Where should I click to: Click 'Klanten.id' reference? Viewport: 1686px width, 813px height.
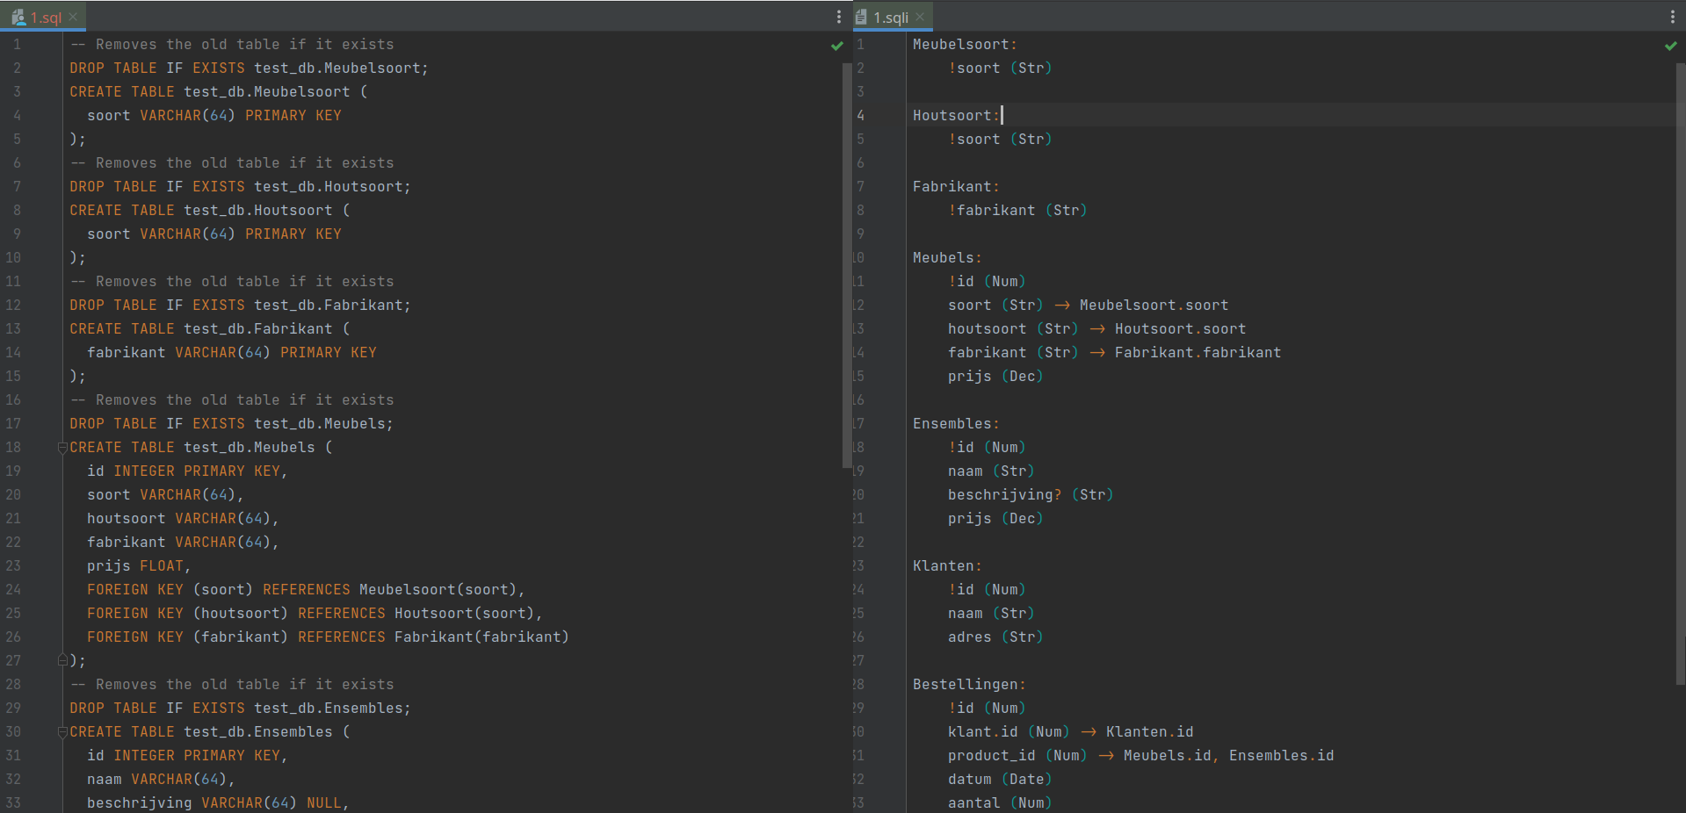[1150, 731]
